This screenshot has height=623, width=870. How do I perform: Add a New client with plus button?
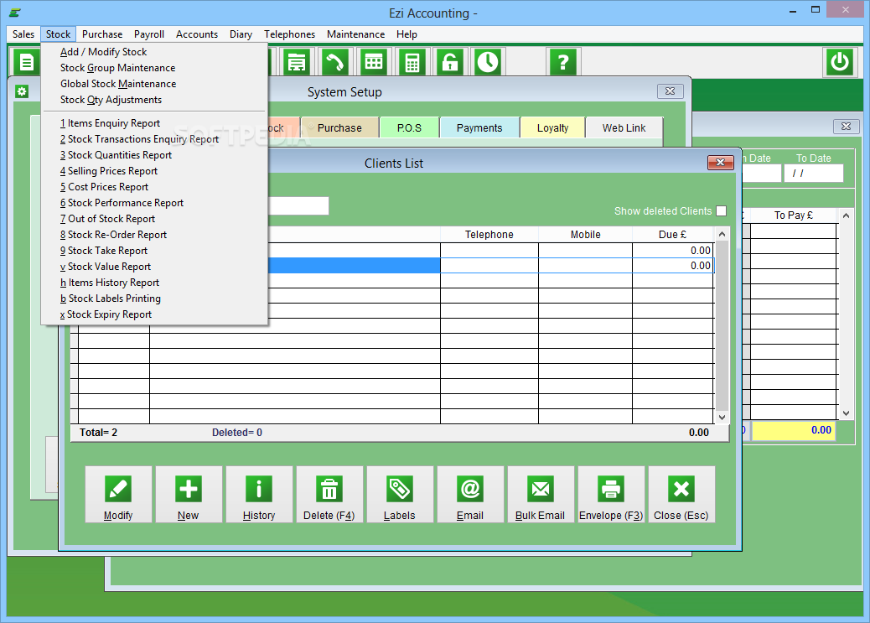point(189,494)
